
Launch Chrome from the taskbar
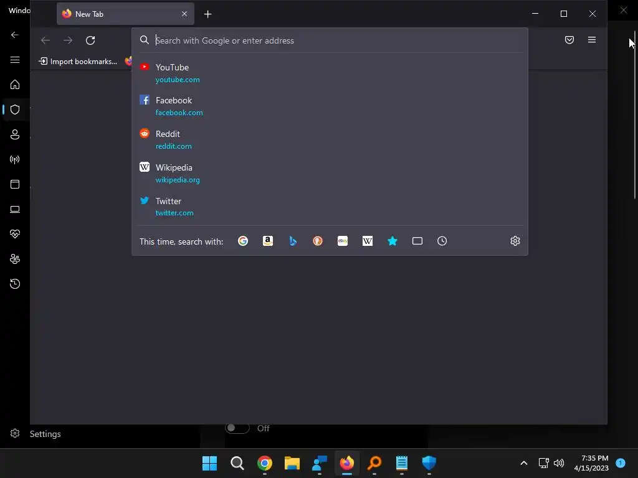coord(264,463)
